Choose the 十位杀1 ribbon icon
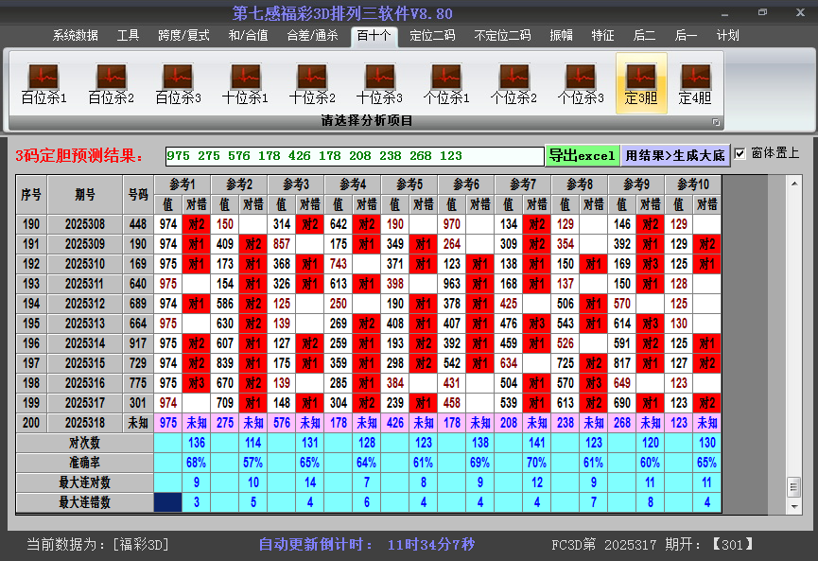Image resolution: width=818 pixels, height=561 pixels. tap(245, 83)
